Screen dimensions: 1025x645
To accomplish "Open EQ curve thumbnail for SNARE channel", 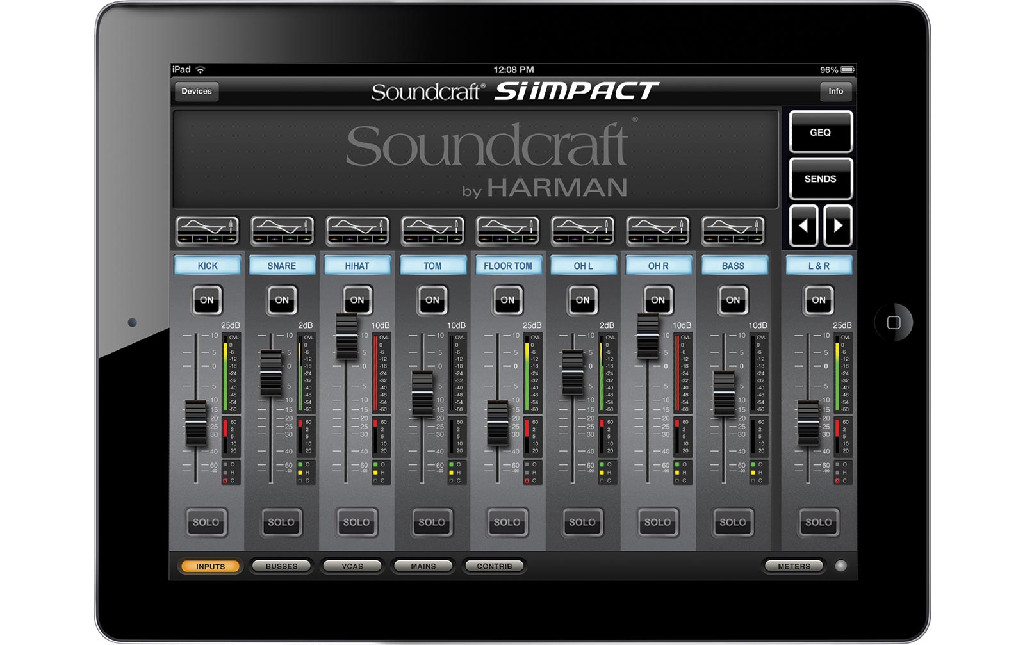I will coord(283,231).
